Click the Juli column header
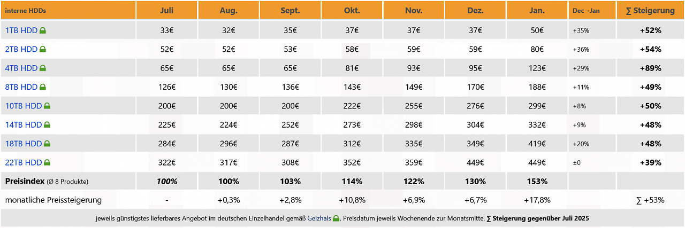 pyautogui.click(x=167, y=10)
